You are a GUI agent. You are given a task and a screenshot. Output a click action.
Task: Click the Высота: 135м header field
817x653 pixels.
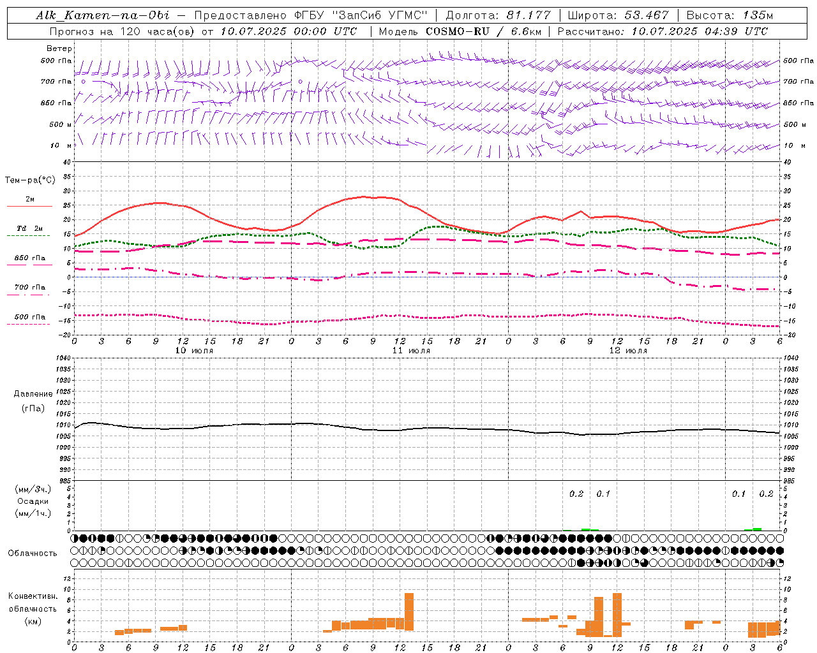point(728,15)
